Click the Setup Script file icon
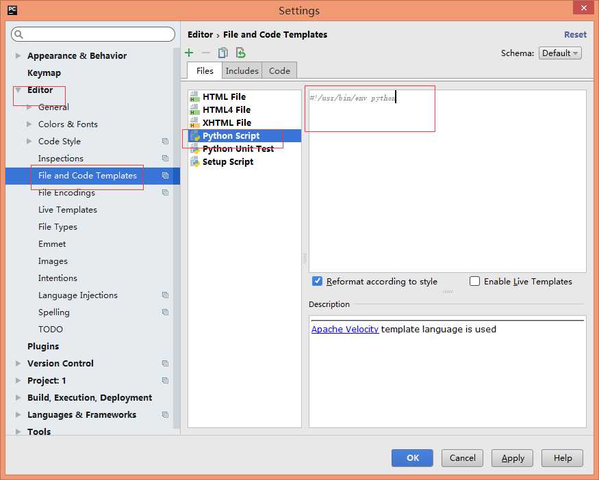Image resolution: width=599 pixels, height=480 pixels. click(x=195, y=161)
